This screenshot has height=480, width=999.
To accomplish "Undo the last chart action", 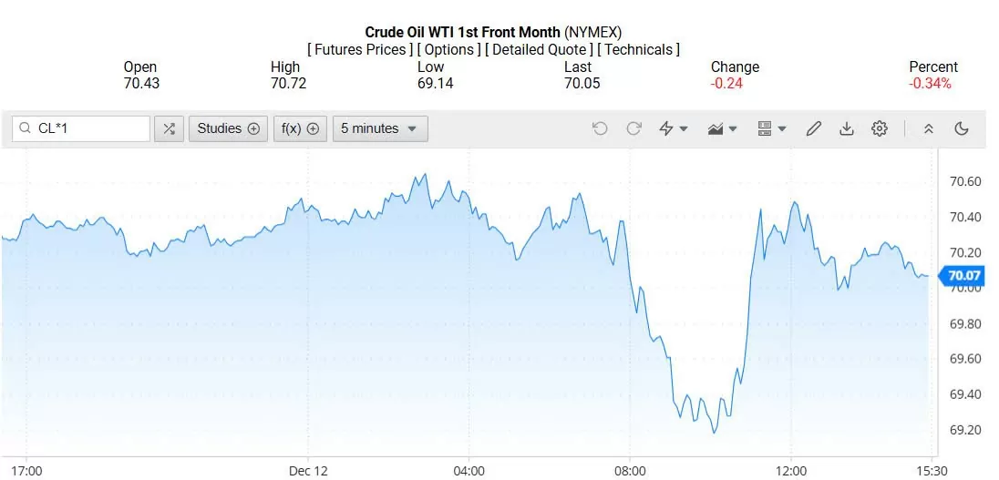I will (x=600, y=128).
